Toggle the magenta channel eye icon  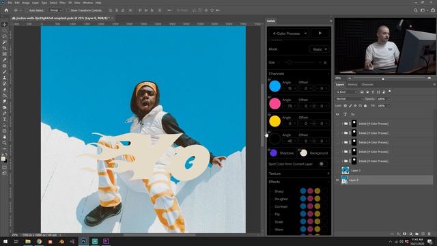coord(269,97)
